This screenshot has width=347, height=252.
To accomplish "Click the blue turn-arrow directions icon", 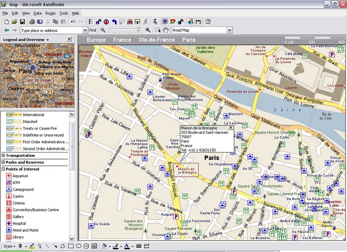I will (114, 22).
